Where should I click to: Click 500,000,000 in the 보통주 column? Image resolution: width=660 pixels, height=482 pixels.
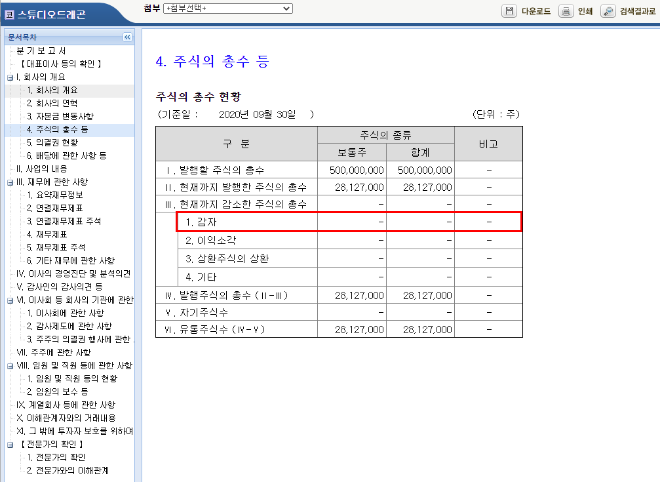[x=357, y=170]
